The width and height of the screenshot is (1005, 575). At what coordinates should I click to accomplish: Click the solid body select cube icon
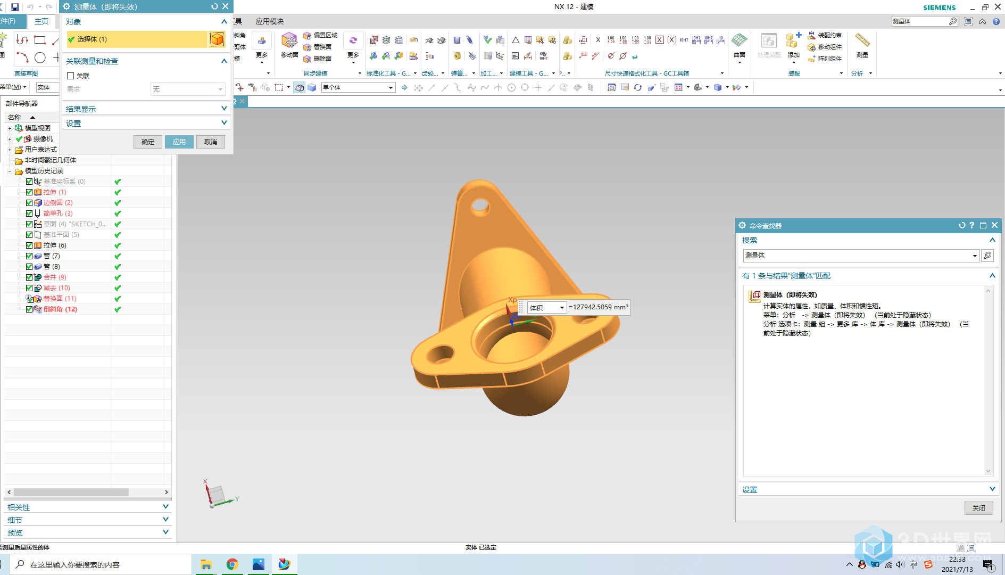coord(217,39)
